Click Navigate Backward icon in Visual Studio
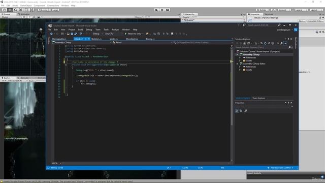 51,34
